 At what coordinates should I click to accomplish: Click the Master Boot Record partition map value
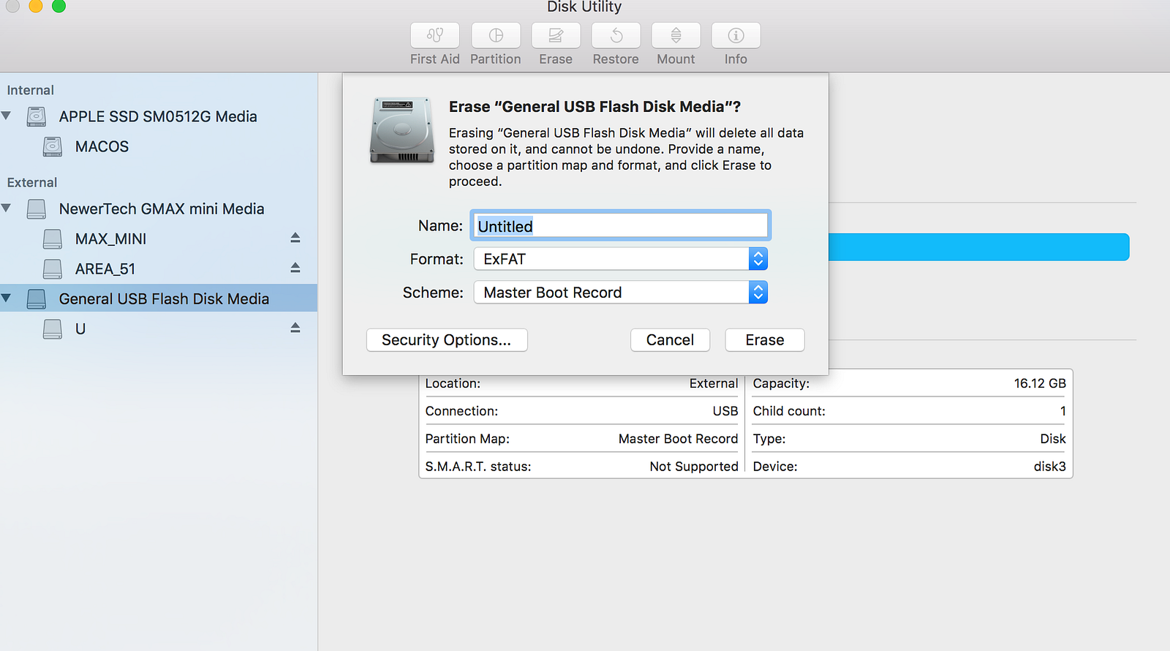click(x=678, y=439)
